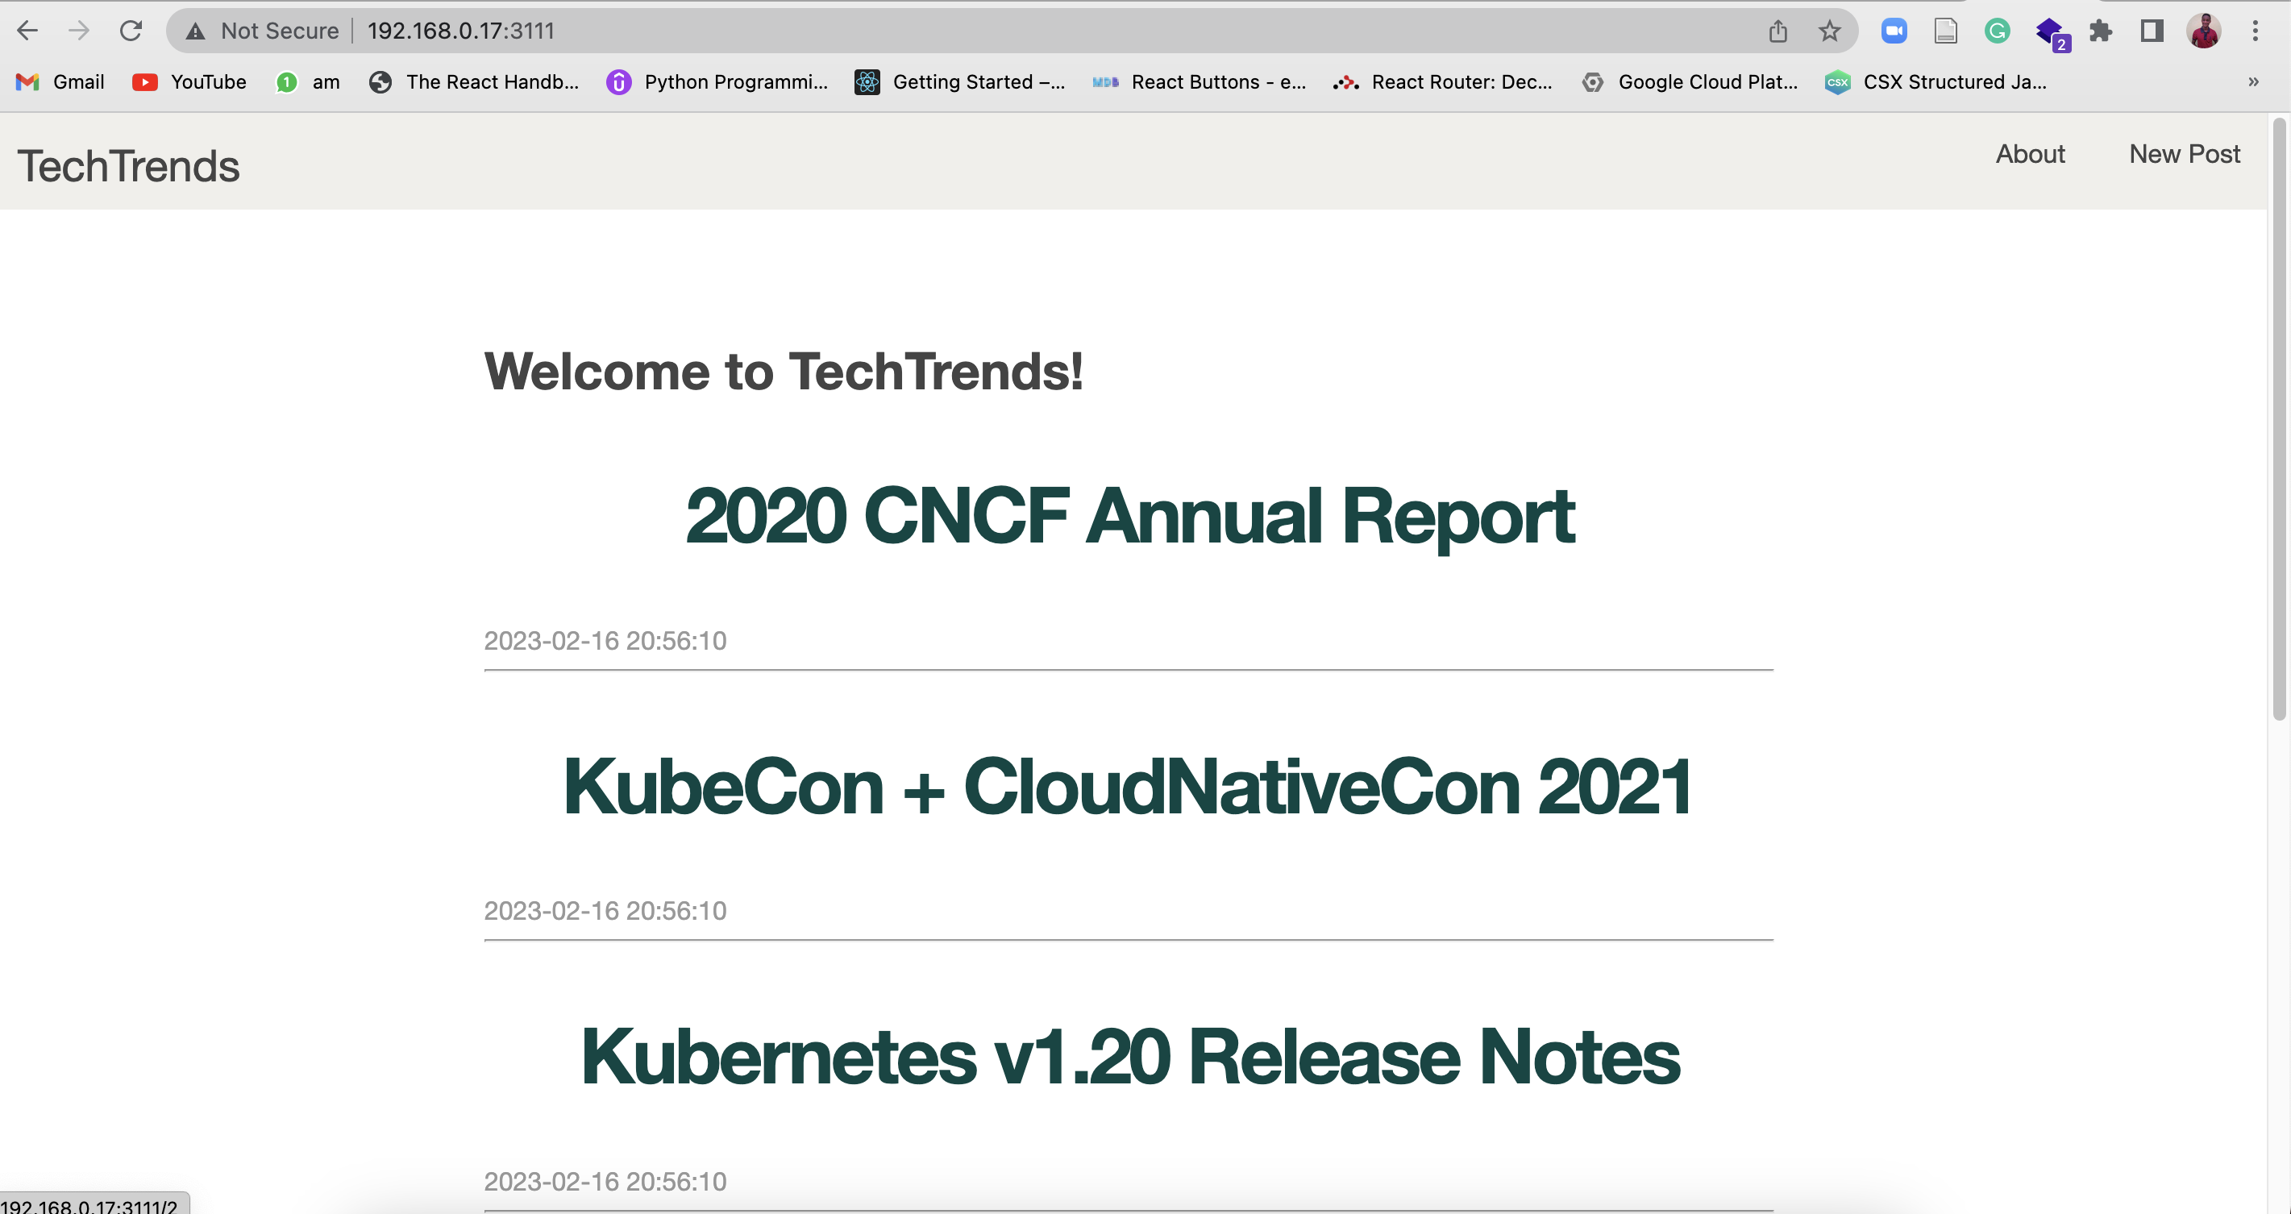The width and height of the screenshot is (2291, 1214).
Task: Open the extensions puzzle-piece icon
Action: pos(2102,31)
